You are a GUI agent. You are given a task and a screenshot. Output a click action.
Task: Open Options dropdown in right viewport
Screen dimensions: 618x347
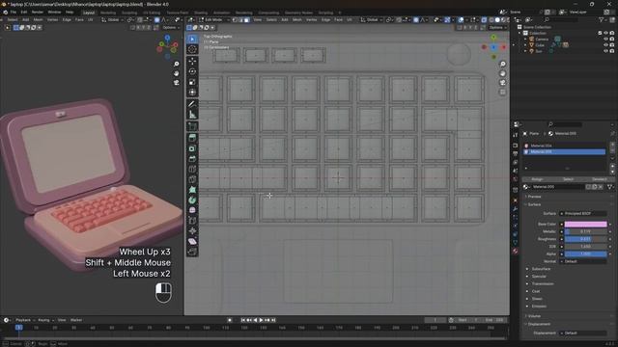pos(497,28)
